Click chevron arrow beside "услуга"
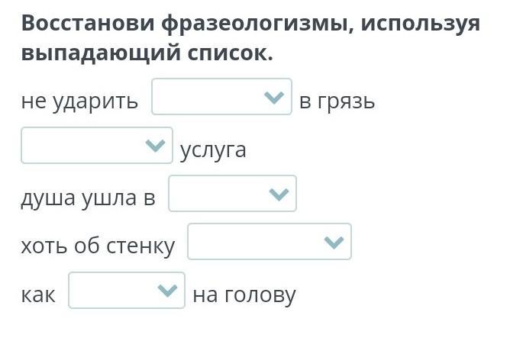 click(154, 146)
